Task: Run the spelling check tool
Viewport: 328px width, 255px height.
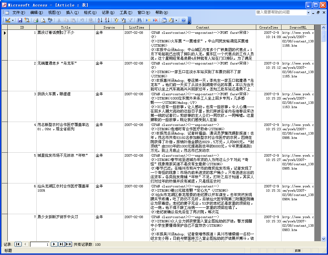Action: 50,20
